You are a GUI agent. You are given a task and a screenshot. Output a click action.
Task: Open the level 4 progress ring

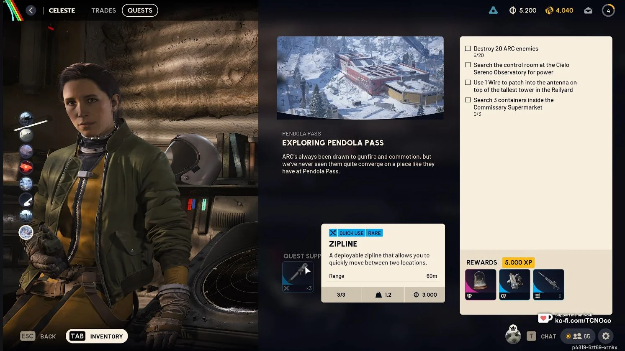pos(608,10)
